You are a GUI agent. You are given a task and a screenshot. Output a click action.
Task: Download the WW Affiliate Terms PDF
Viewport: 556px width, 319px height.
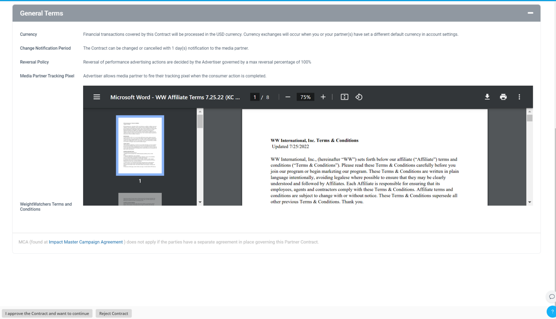(x=487, y=97)
